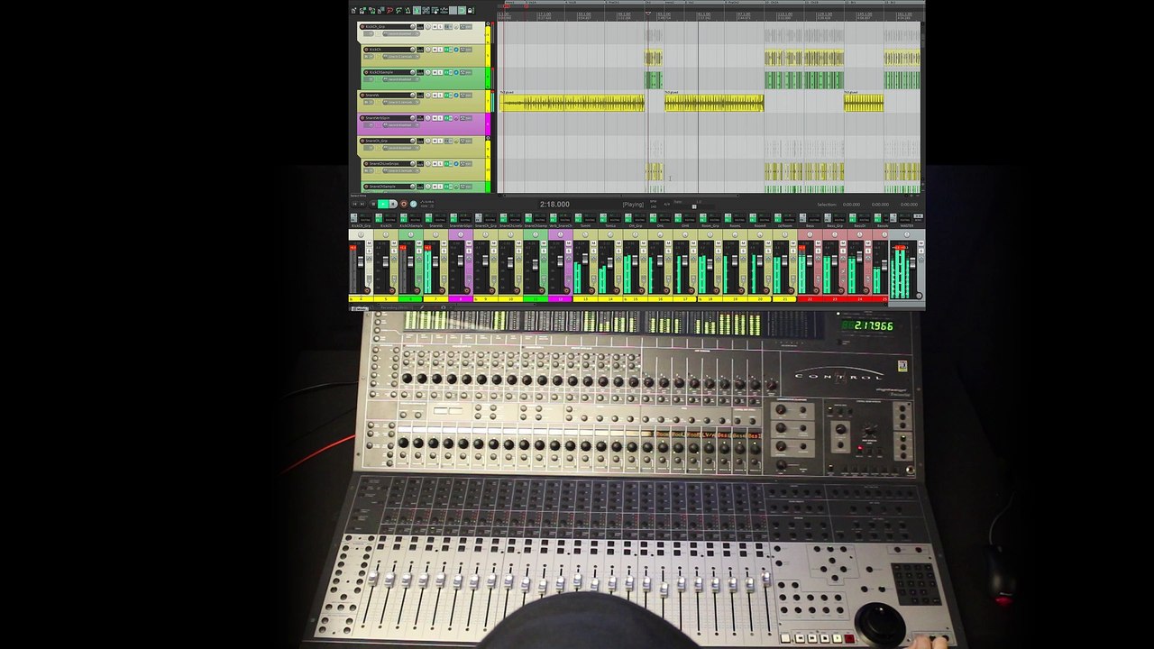Open the KickChSample record input dropdown
This screenshot has height=649, width=1154.
401,79
